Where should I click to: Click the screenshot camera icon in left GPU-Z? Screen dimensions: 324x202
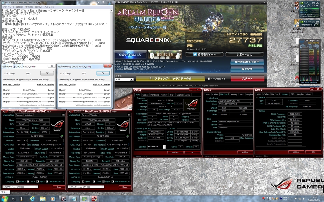[63, 115]
